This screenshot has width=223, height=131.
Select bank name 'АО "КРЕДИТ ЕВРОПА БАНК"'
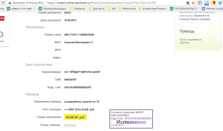82,72
